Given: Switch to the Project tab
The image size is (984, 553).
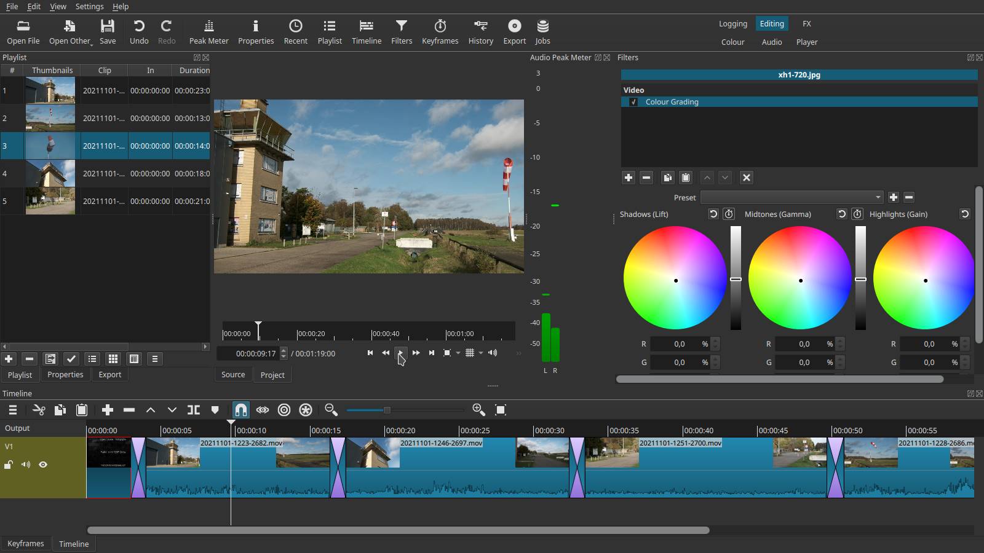Looking at the screenshot, I should (x=272, y=375).
